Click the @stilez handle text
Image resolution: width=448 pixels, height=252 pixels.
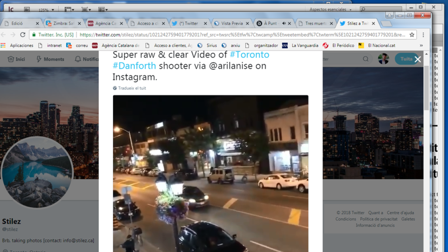tap(10, 229)
